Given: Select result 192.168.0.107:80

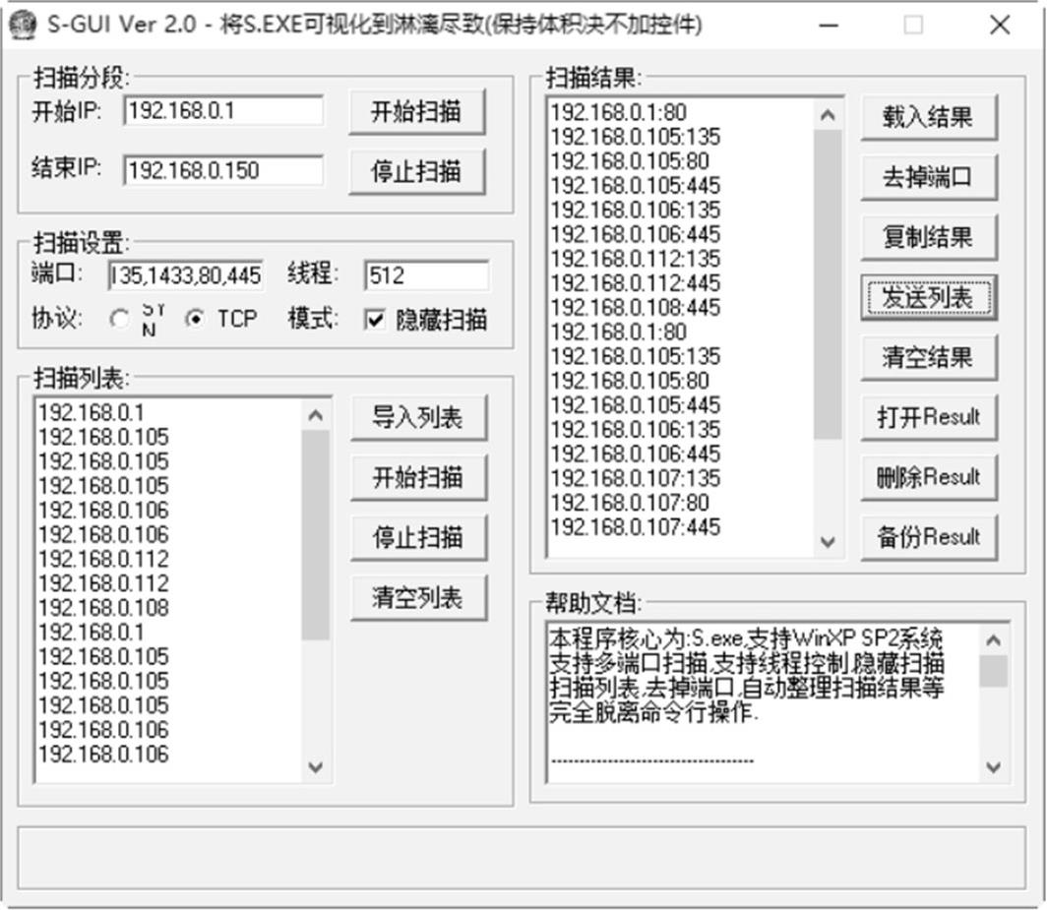Looking at the screenshot, I should pos(631,503).
